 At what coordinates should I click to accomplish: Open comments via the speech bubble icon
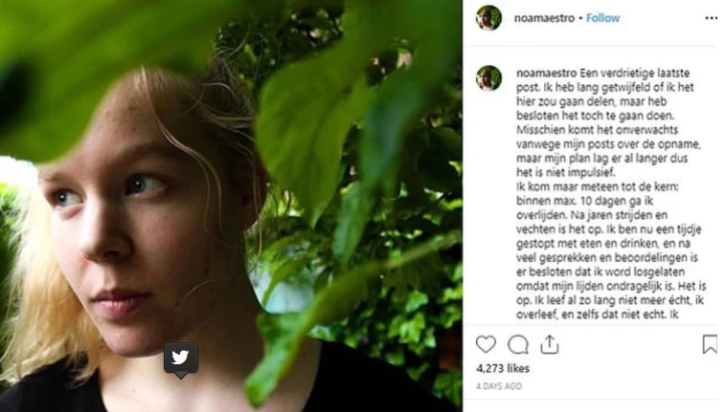(x=518, y=344)
